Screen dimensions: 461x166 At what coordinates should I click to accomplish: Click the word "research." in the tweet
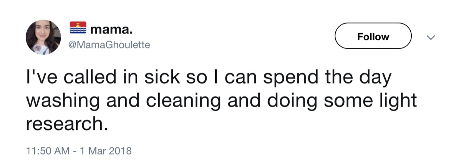tap(65, 124)
